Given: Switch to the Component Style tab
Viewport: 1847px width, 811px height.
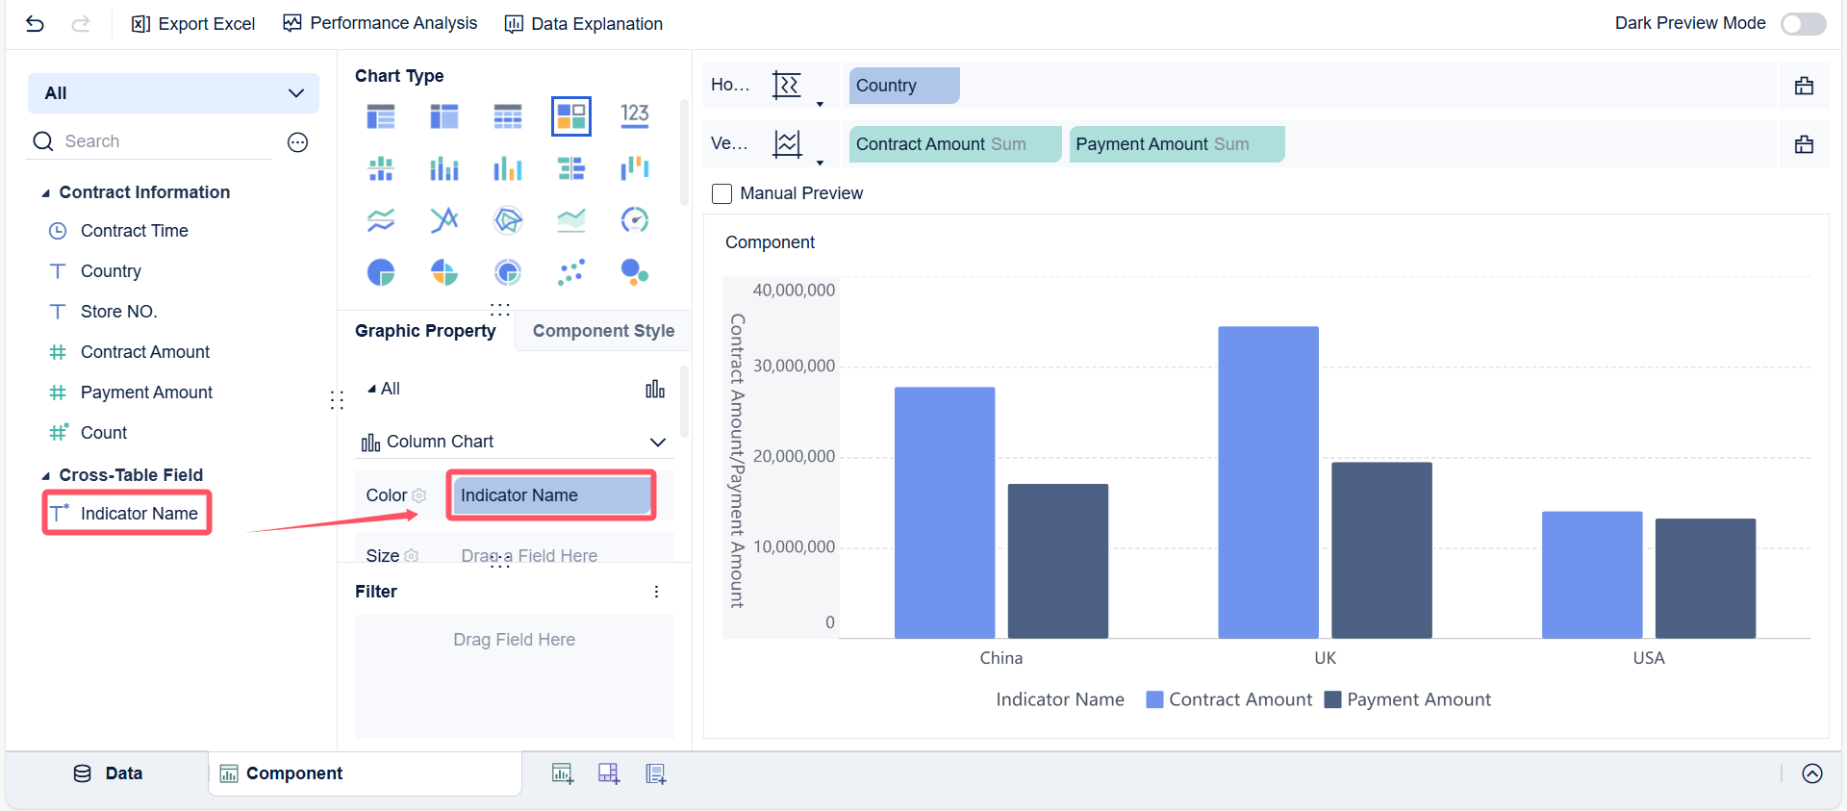Looking at the screenshot, I should pos(603,331).
